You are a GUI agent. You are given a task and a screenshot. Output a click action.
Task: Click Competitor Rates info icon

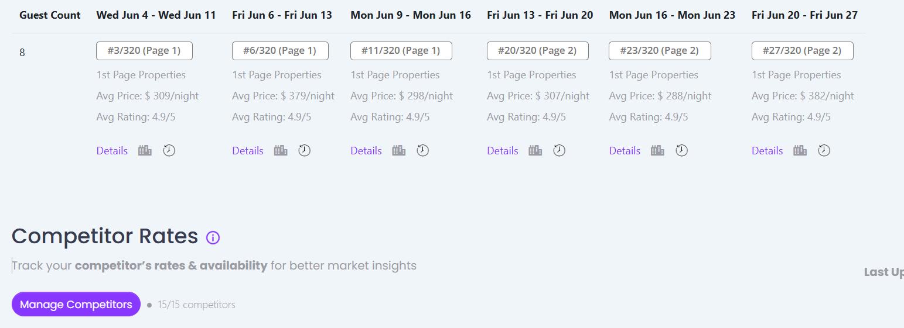click(213, 237)
